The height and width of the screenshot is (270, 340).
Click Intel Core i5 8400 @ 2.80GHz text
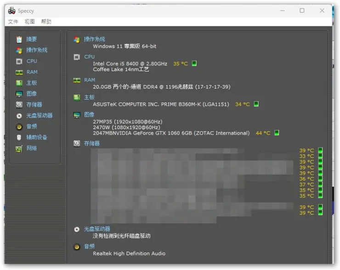click(x=130, y=64)
